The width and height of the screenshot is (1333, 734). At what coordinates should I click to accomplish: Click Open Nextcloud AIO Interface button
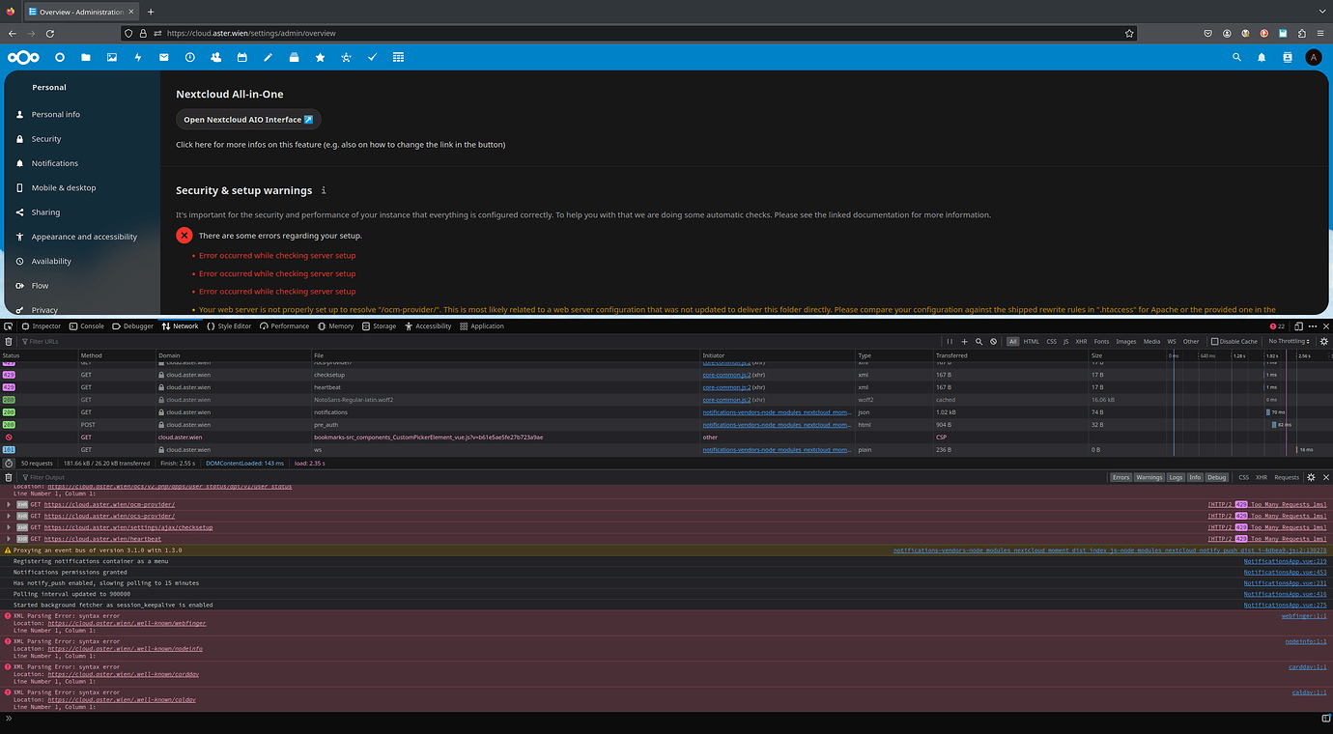point(248,120)
